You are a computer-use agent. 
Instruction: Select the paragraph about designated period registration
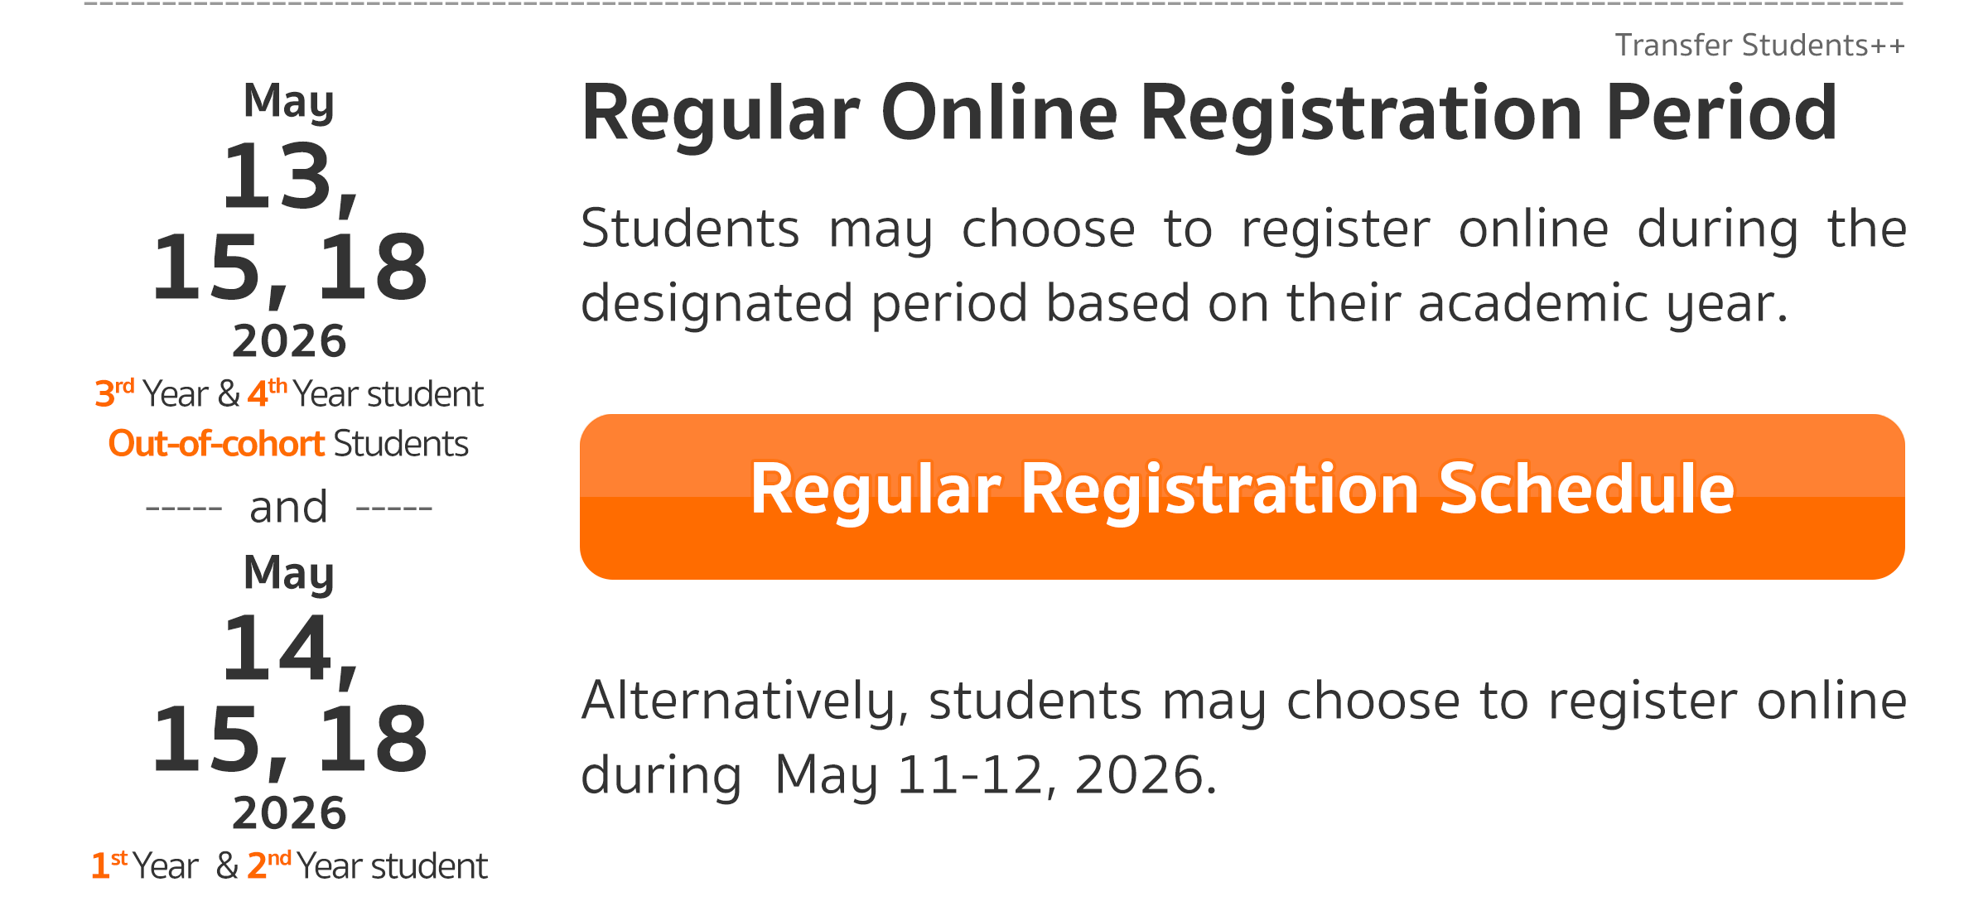pos(1242,265)
